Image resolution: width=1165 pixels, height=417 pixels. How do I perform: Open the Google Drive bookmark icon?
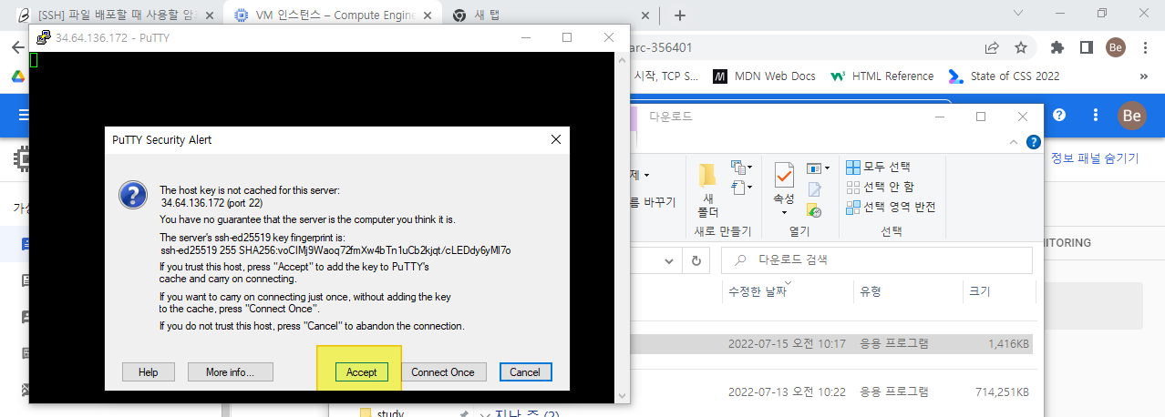click(x=16, y=76)
